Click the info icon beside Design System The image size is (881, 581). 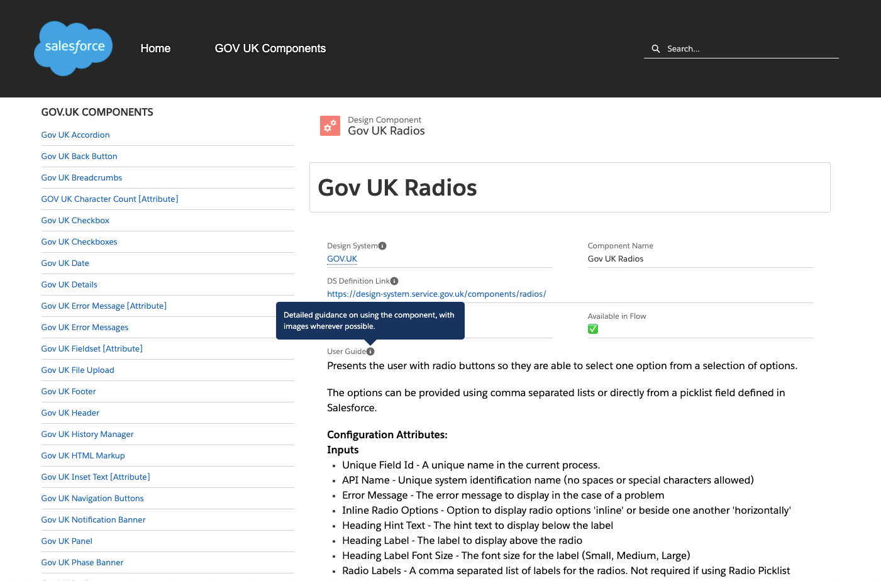pos(383,245)
